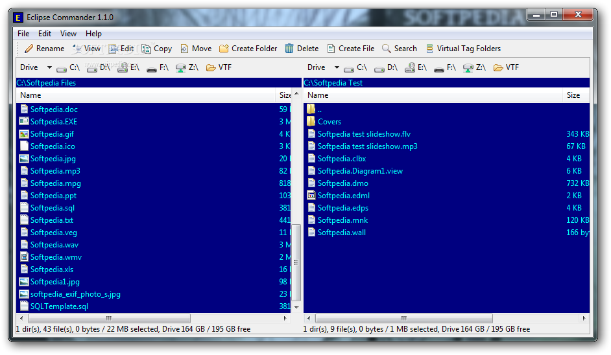Select drive F:\ in left pane
Viewport: 611px width, 355px height.
click(x=158, y=68)
